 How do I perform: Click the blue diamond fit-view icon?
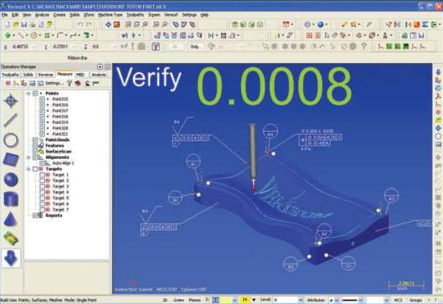coord(108,25)
